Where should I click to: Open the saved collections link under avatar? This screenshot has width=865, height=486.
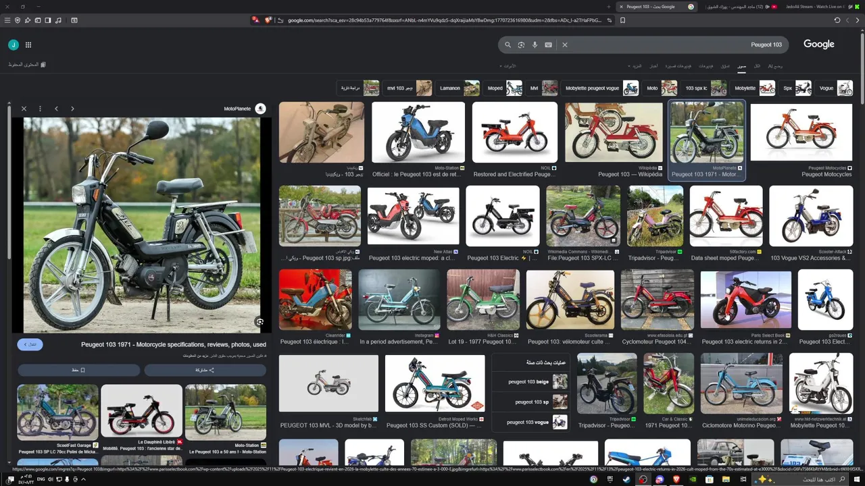pyautogui.click(x=27, y=65)
